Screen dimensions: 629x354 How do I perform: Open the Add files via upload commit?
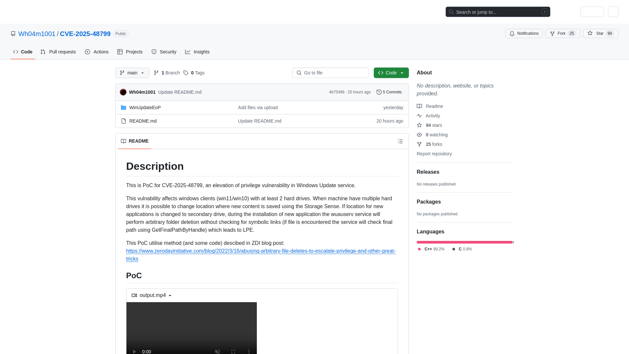tap(258, 108)
